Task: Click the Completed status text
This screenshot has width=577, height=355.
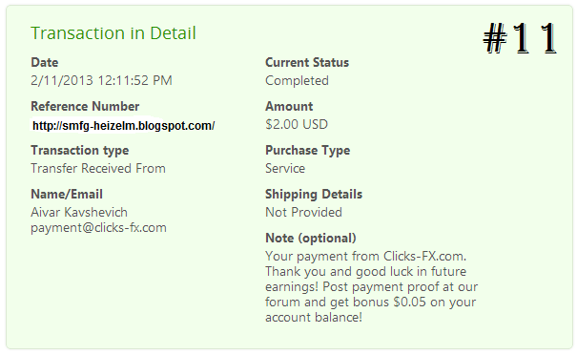Action: 297,81
